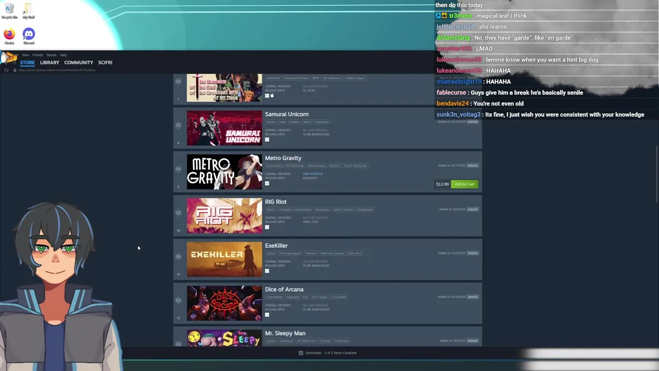
Task: Open the RIG Riot title link
Action: click(275, 202)
